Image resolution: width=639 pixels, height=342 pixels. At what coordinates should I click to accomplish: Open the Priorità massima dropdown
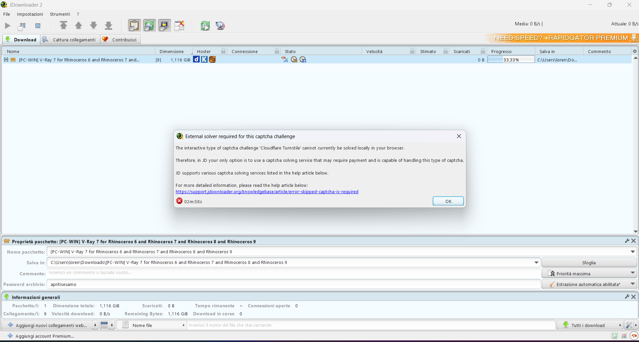632,273
